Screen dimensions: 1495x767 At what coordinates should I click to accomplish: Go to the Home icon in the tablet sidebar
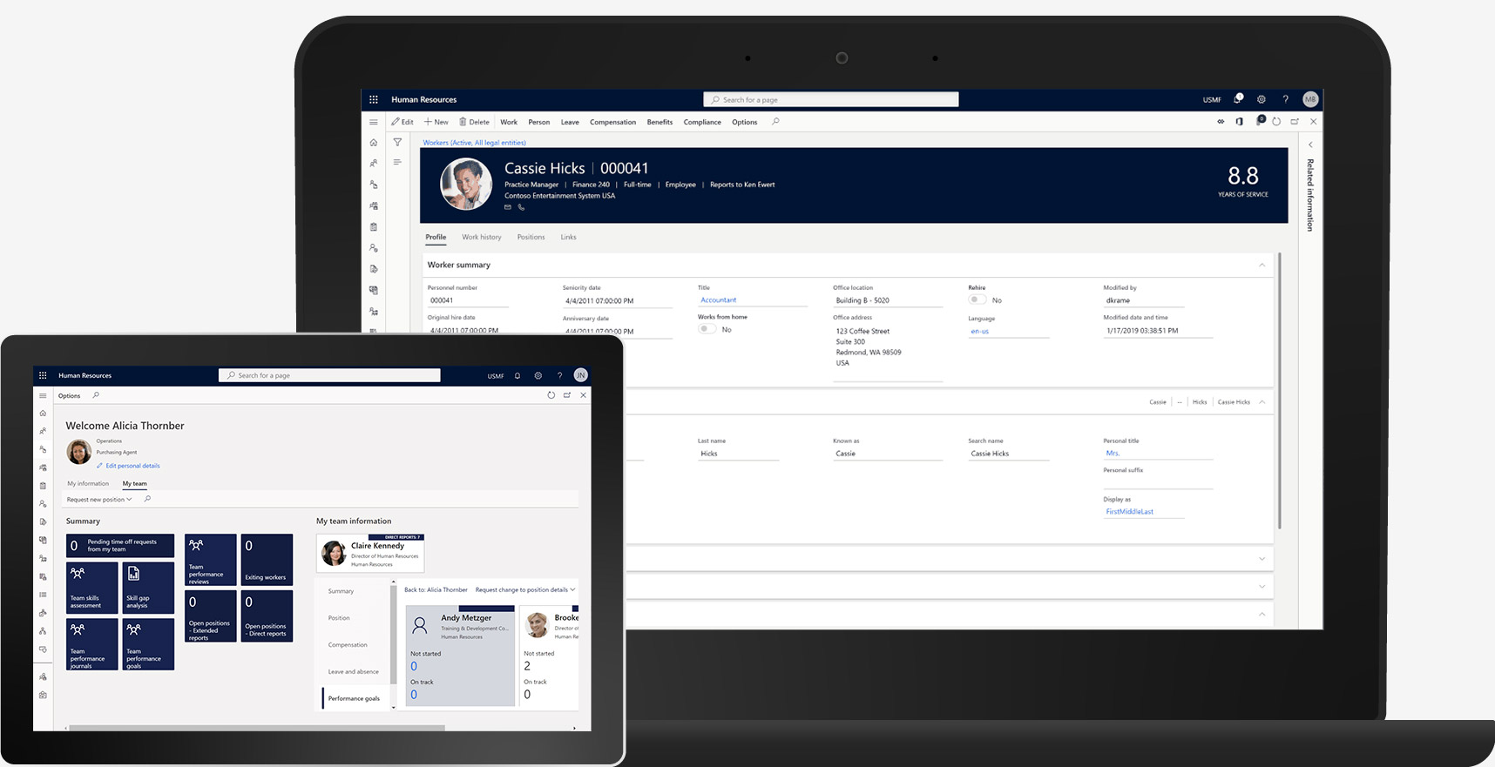tap(43, 413)
